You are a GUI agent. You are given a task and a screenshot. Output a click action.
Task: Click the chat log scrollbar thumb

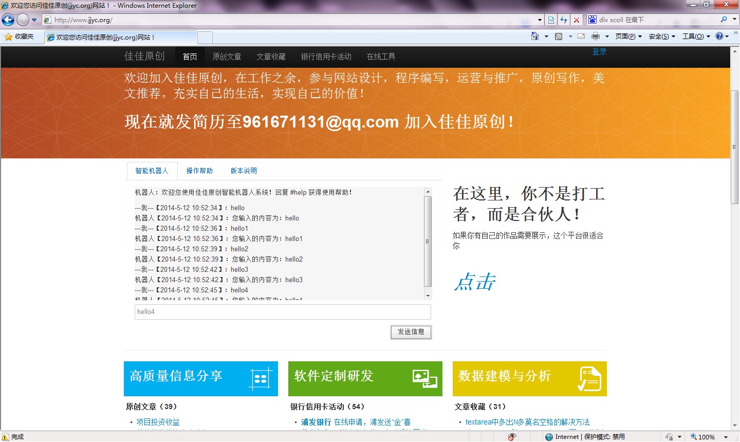click(428, 241)
